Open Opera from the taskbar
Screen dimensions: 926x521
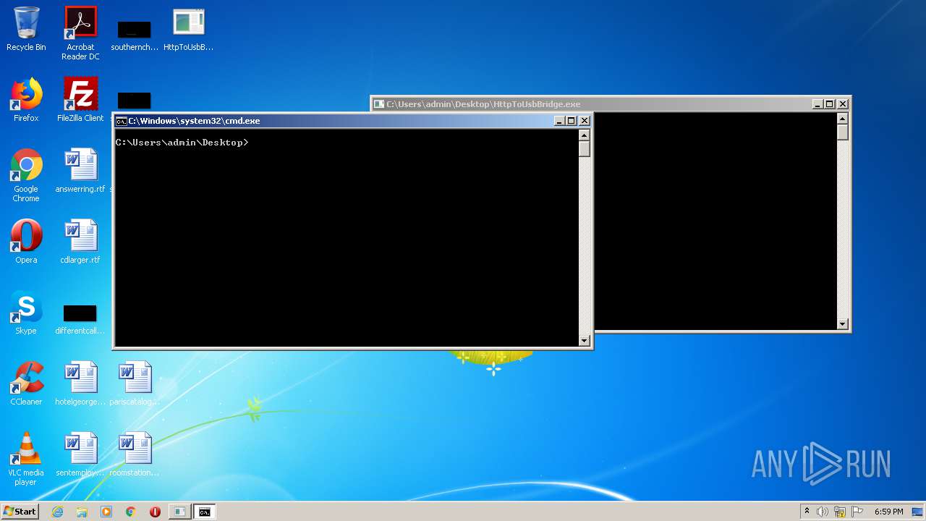[x=155, y=512]
